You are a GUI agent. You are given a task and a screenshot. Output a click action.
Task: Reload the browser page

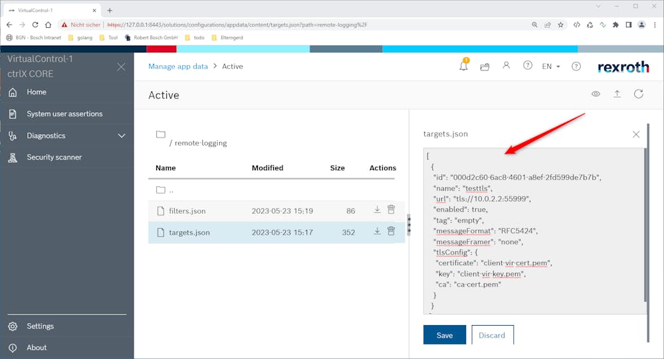click(35, 25)
